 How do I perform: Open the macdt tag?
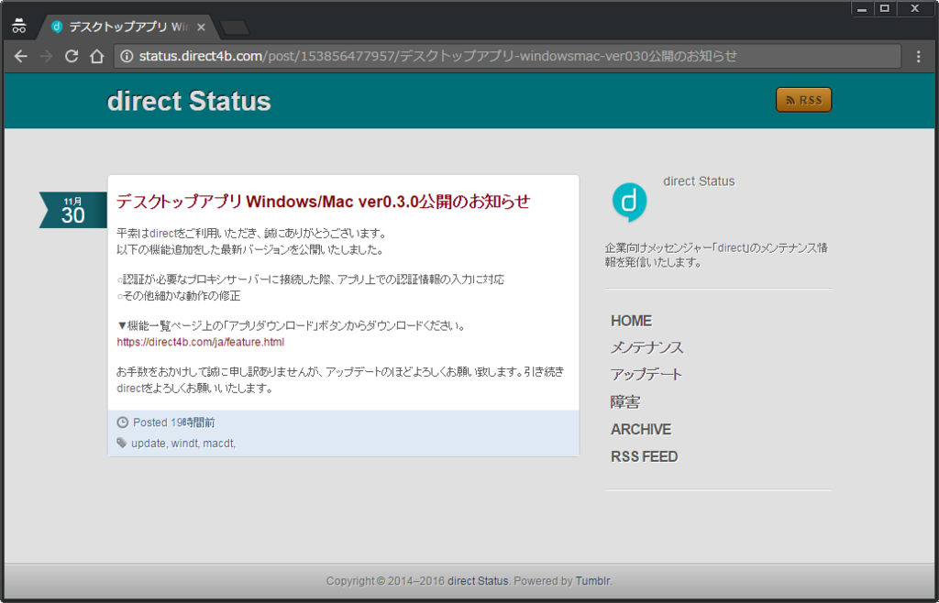pos(218,444)
